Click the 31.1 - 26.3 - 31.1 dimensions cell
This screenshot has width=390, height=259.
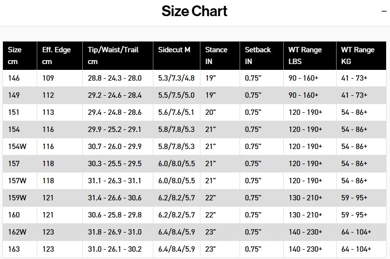pyautogui.click(x=115, y=181)
